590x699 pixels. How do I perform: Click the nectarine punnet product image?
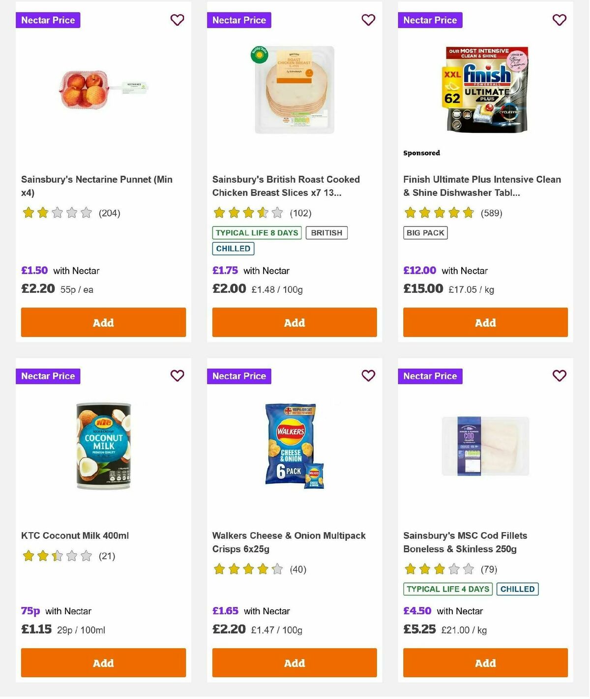pyautogui.click(x=103, y=89)
